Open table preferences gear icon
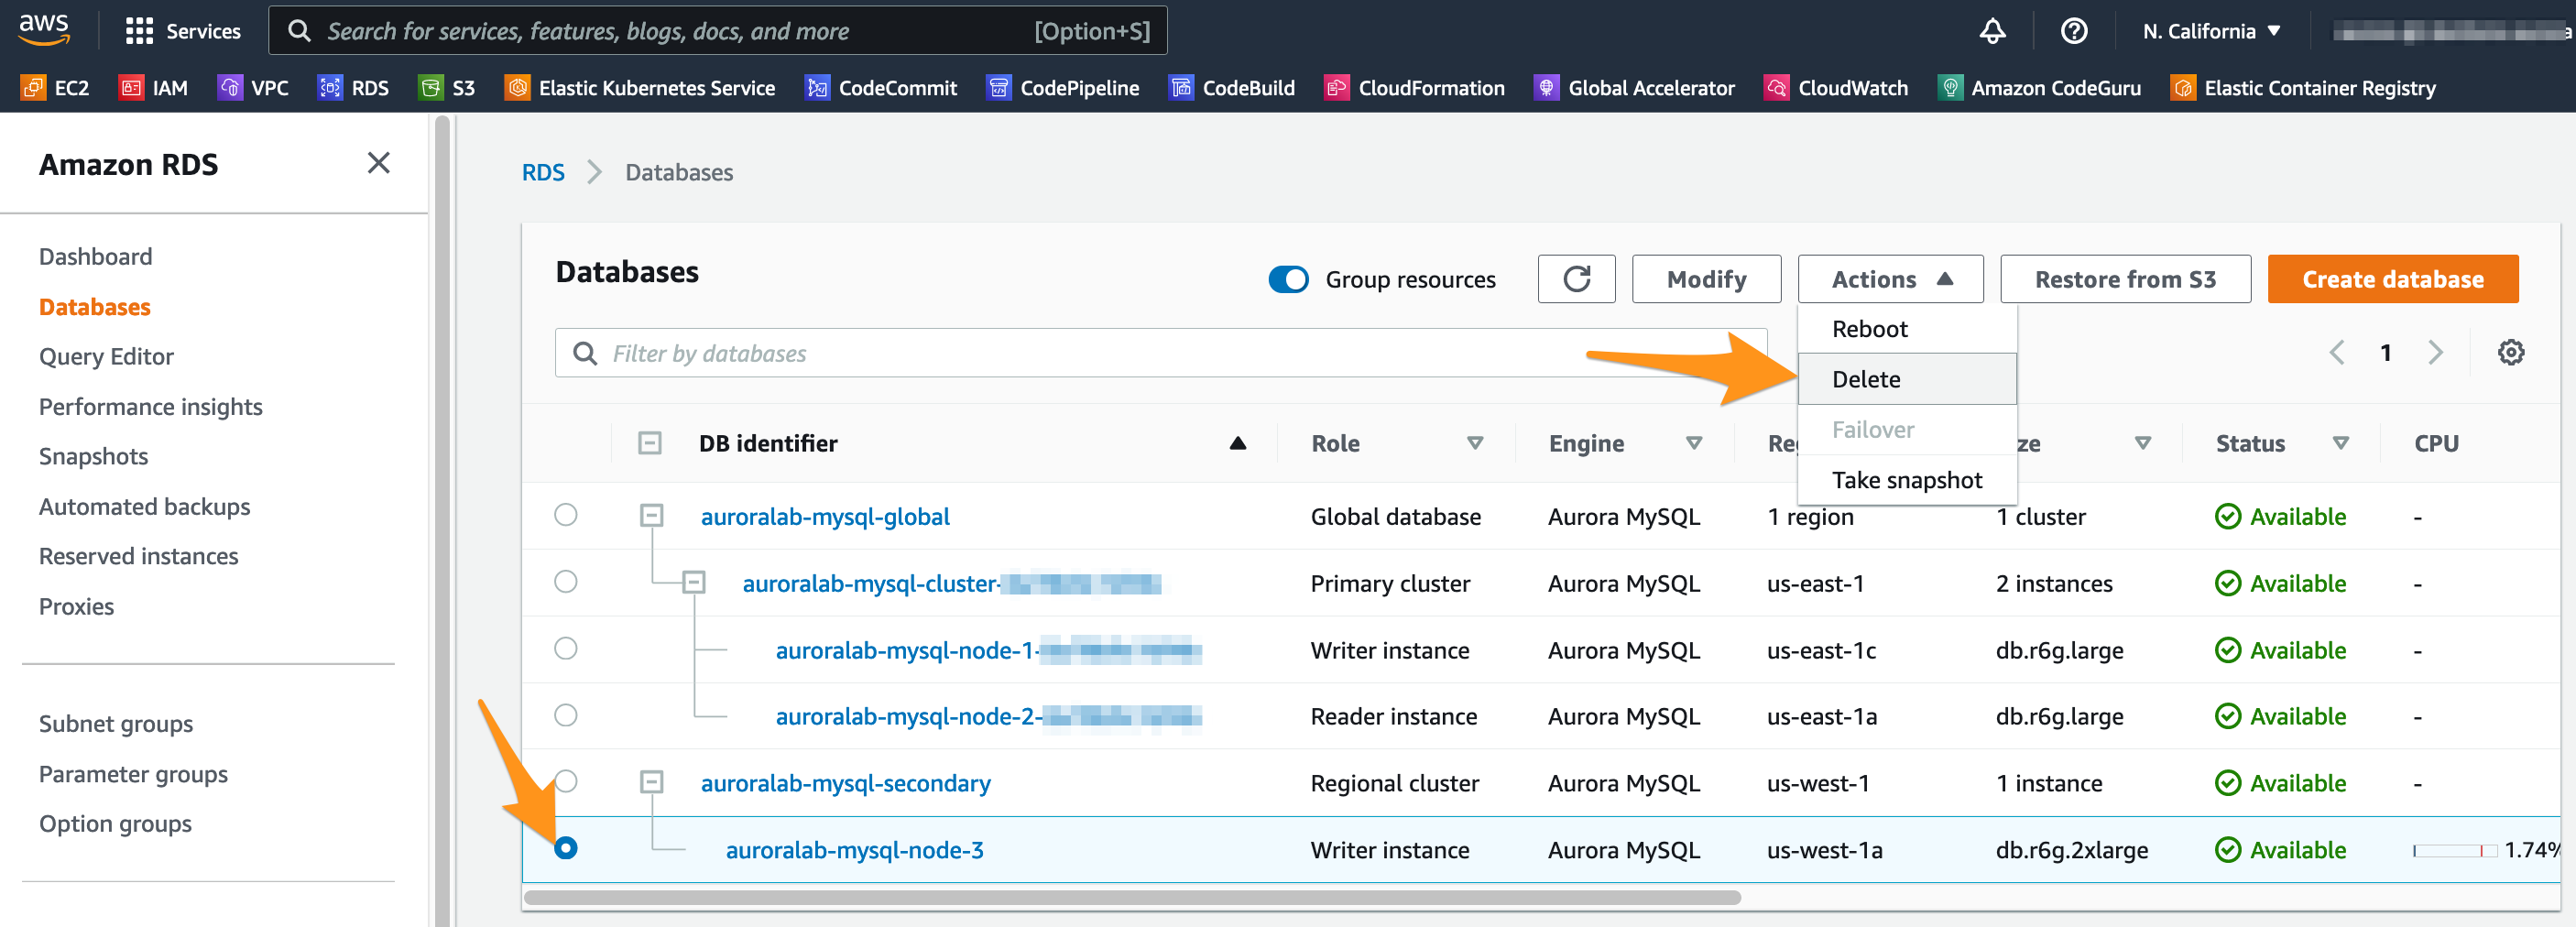This screenshot has width=2576, height=927. [x=2510, y=352]
